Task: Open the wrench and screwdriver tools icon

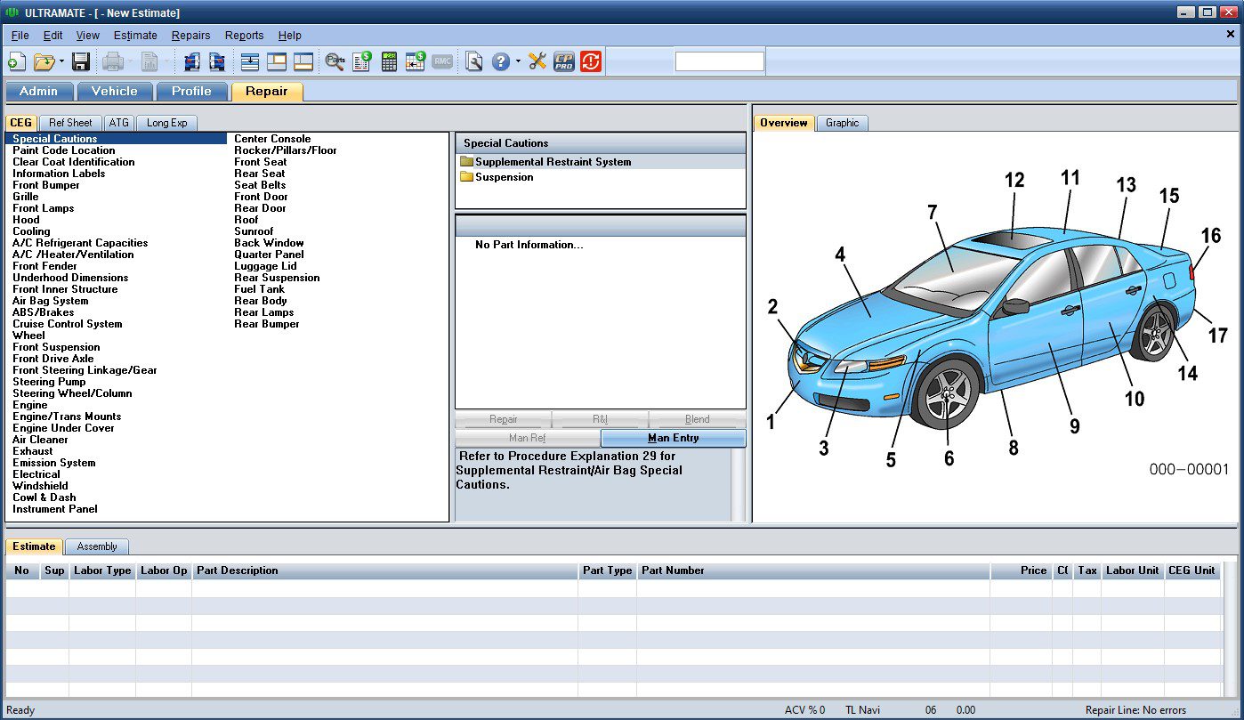Action: 537,61
